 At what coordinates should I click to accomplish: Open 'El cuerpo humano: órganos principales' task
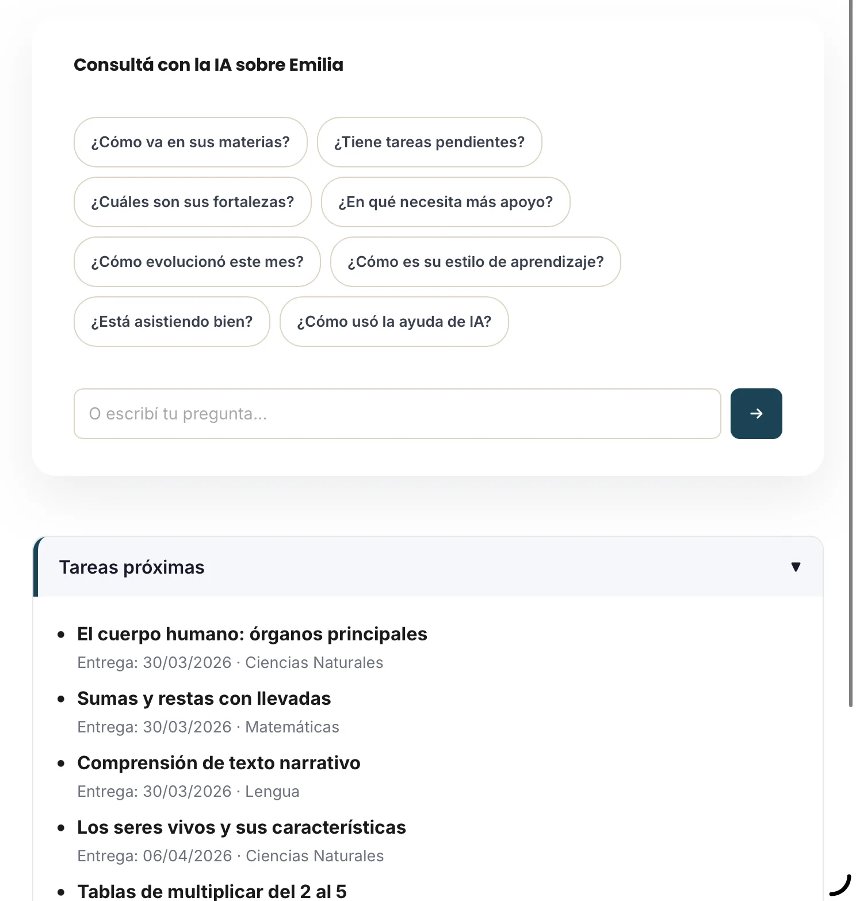click(x=252, y=634)
